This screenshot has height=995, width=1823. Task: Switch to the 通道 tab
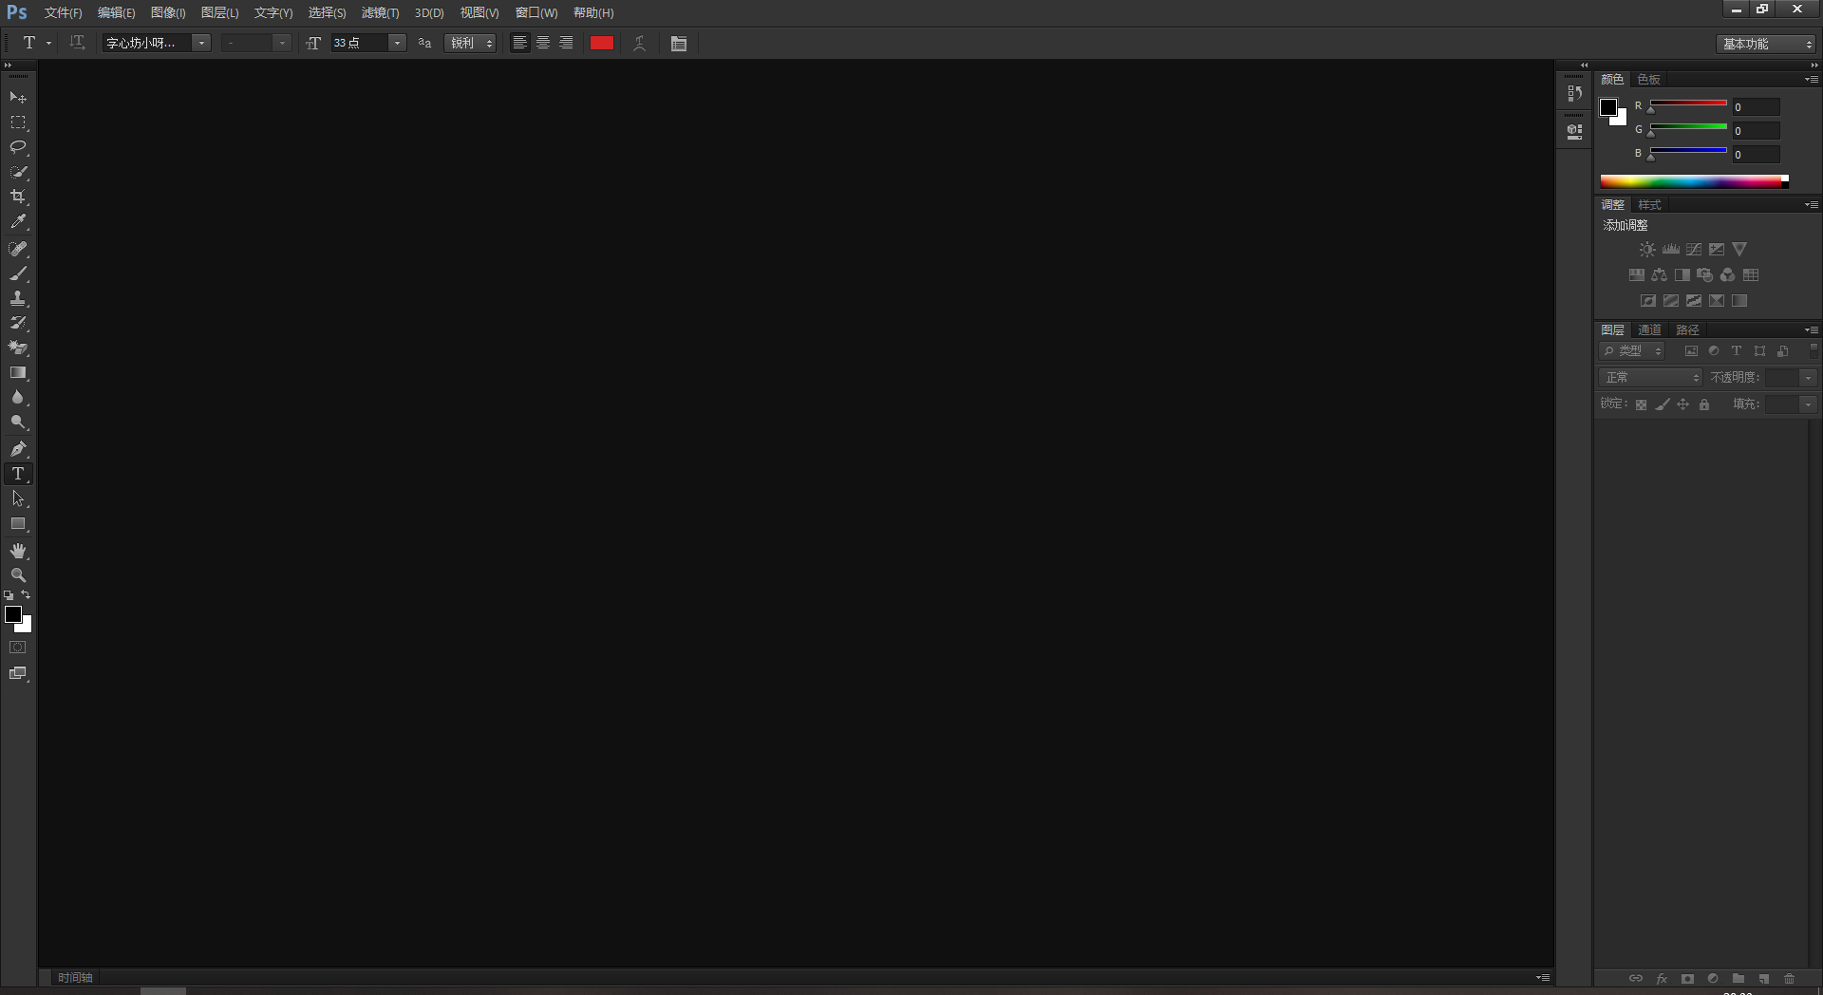[x=1649, y=329]
